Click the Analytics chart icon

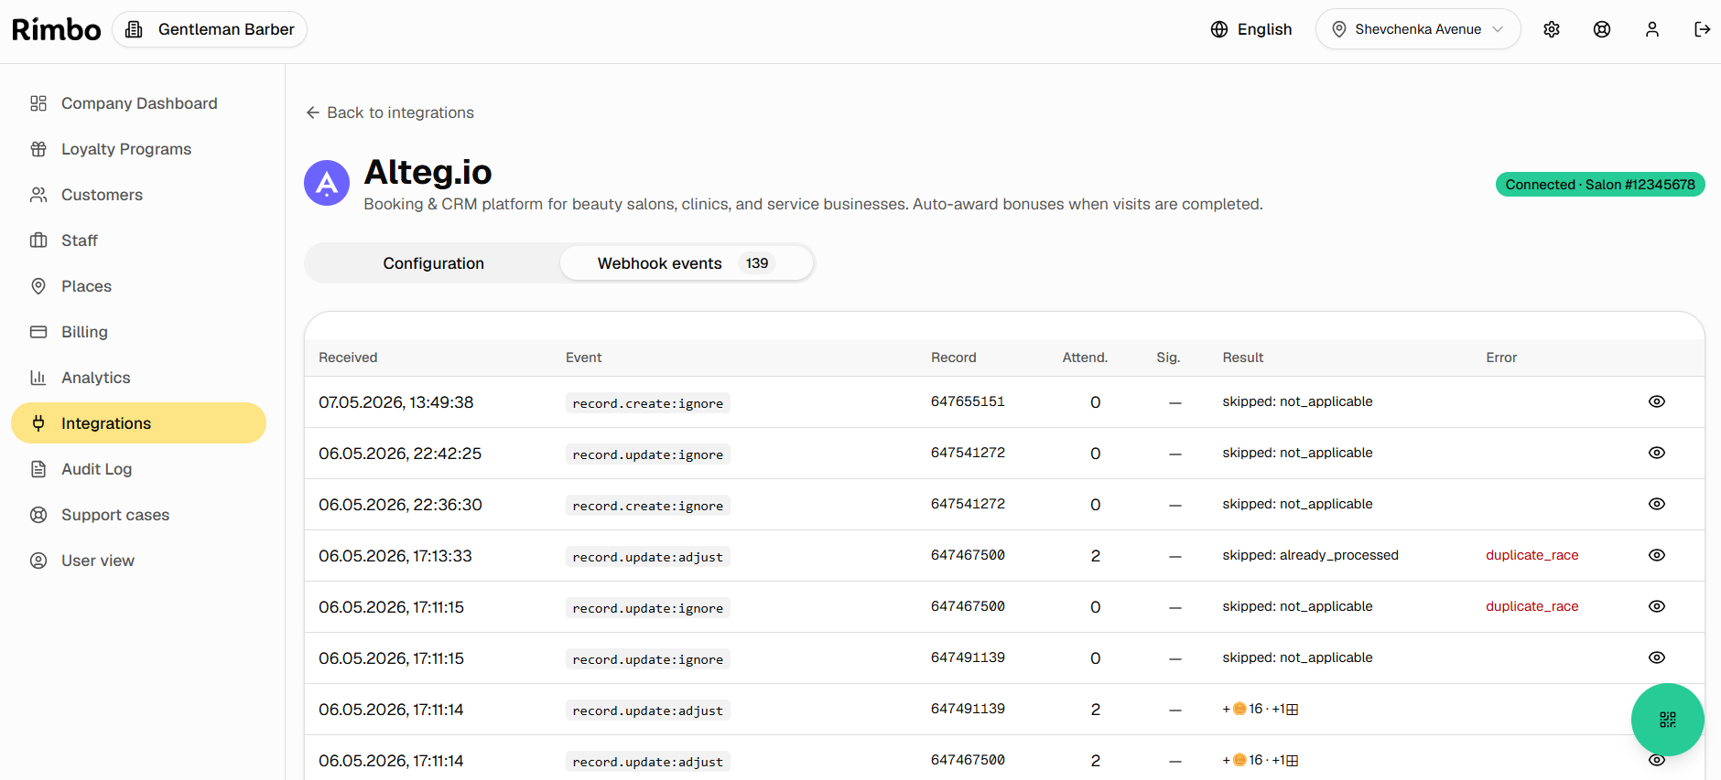[38, 378]
